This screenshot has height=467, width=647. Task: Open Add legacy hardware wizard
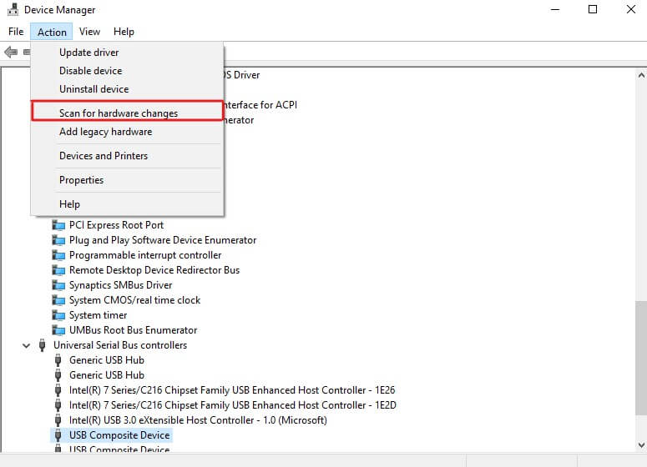click(105, 132)
